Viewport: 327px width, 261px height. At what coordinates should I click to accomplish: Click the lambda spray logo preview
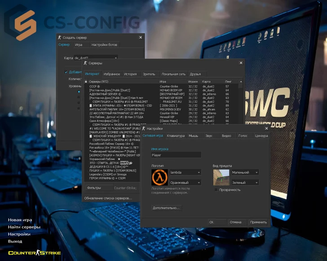(x=160, y=177)
